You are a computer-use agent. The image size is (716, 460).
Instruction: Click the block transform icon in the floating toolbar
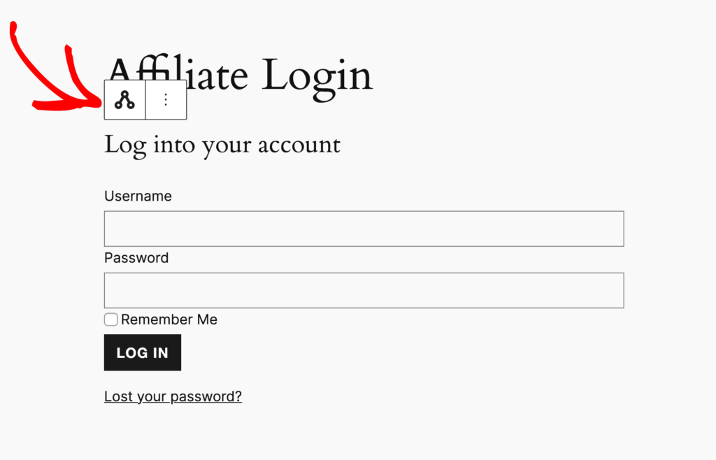[x=124, y=99]
